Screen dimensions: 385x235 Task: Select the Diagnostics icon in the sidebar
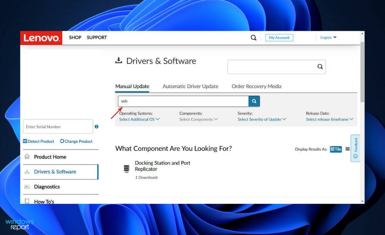(x=27, y=186)
